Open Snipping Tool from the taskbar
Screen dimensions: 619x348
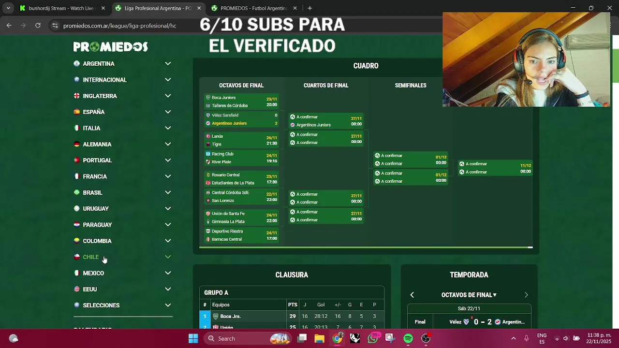[x=390, y=338]
